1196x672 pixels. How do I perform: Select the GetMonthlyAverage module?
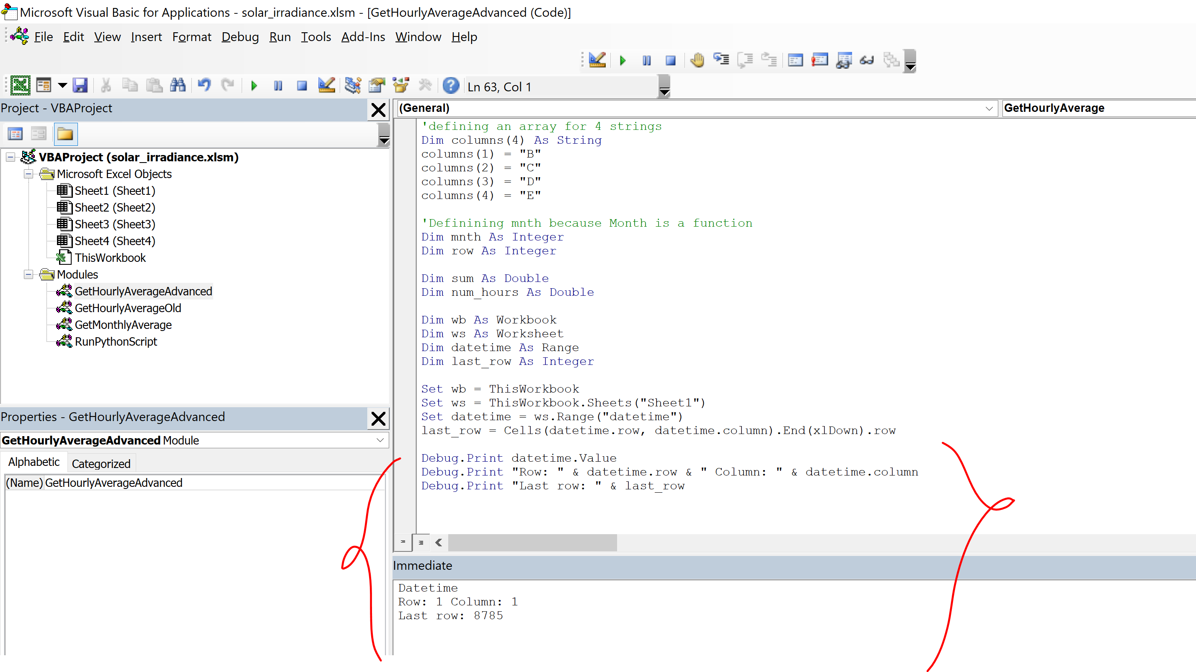[x=123, y=325]
